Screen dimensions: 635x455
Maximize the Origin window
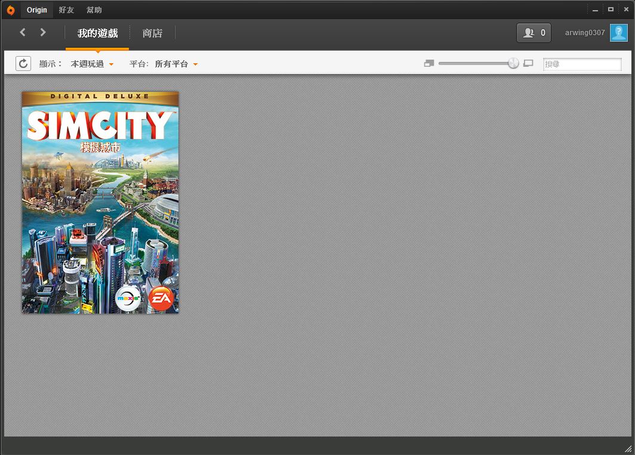click(x=611, y=10)
